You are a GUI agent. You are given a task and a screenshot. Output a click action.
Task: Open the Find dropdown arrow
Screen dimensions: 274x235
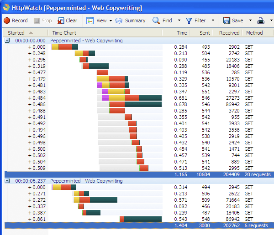coord(179,20)
